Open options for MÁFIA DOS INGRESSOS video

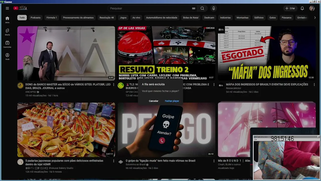314,85
